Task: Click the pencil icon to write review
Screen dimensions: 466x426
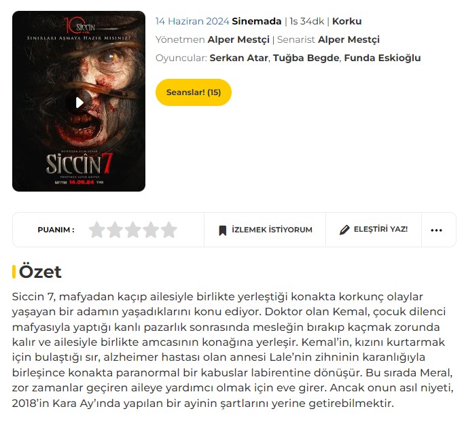Action: point(344,230)
